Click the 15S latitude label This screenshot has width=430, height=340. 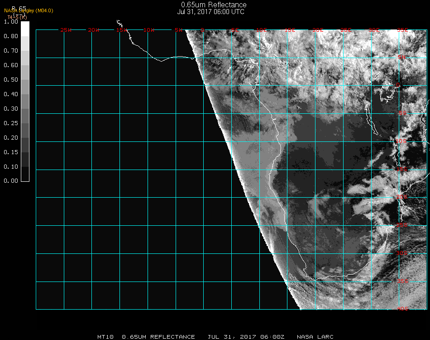(x=402, y=169)
